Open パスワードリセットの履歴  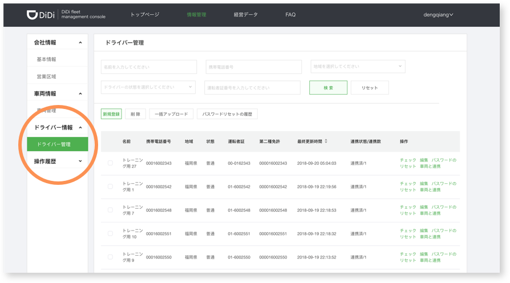click(x=227, y=114)
